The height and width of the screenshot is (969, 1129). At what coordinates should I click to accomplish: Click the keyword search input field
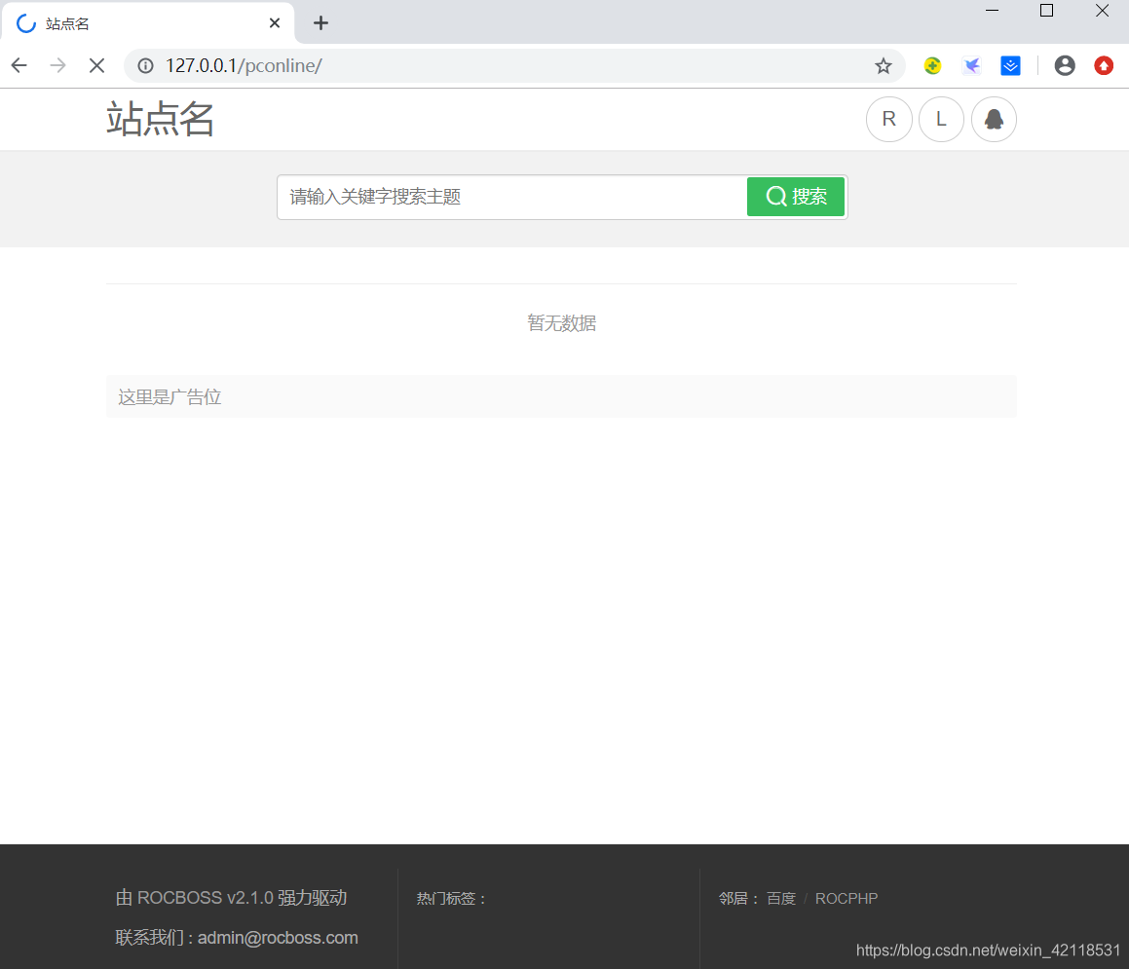point(507,196)
